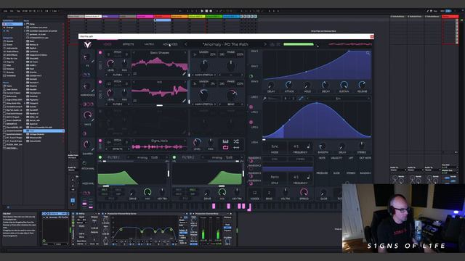Click Ableton transport play button
465x261 pixels.
click(x=202, y=11)
